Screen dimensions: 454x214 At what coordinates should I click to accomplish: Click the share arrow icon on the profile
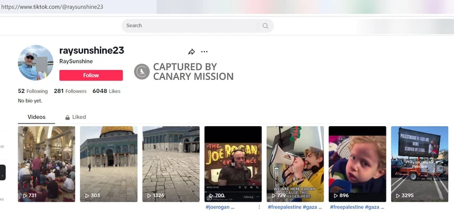point(191,52)
